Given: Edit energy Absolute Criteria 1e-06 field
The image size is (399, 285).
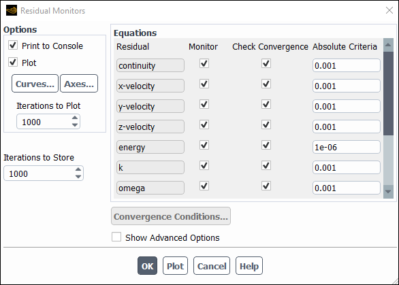Looking at the screenshot, I should [347, 147].
